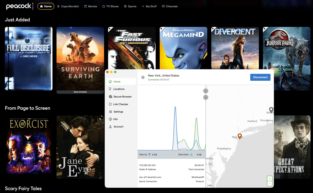Open The Fast and the Furious poster
This screenshot has width=313, height=193.
[x=132, y=48]
